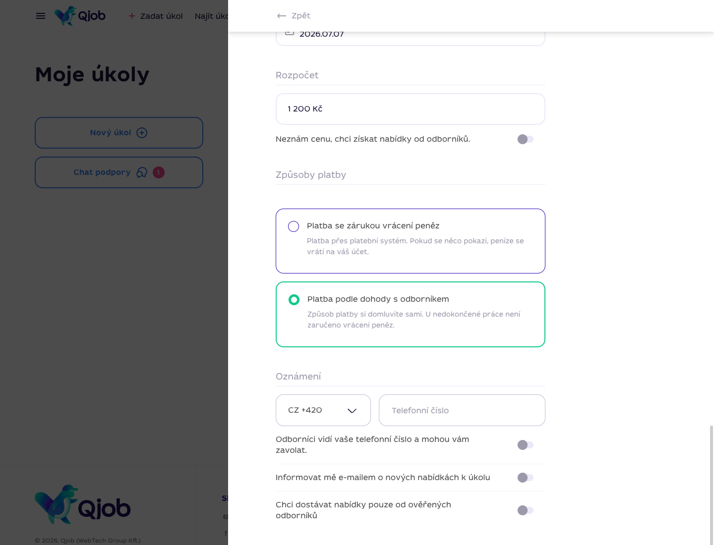Click 'Způsob platby si domluvíte sami' description text

(414, 320)
